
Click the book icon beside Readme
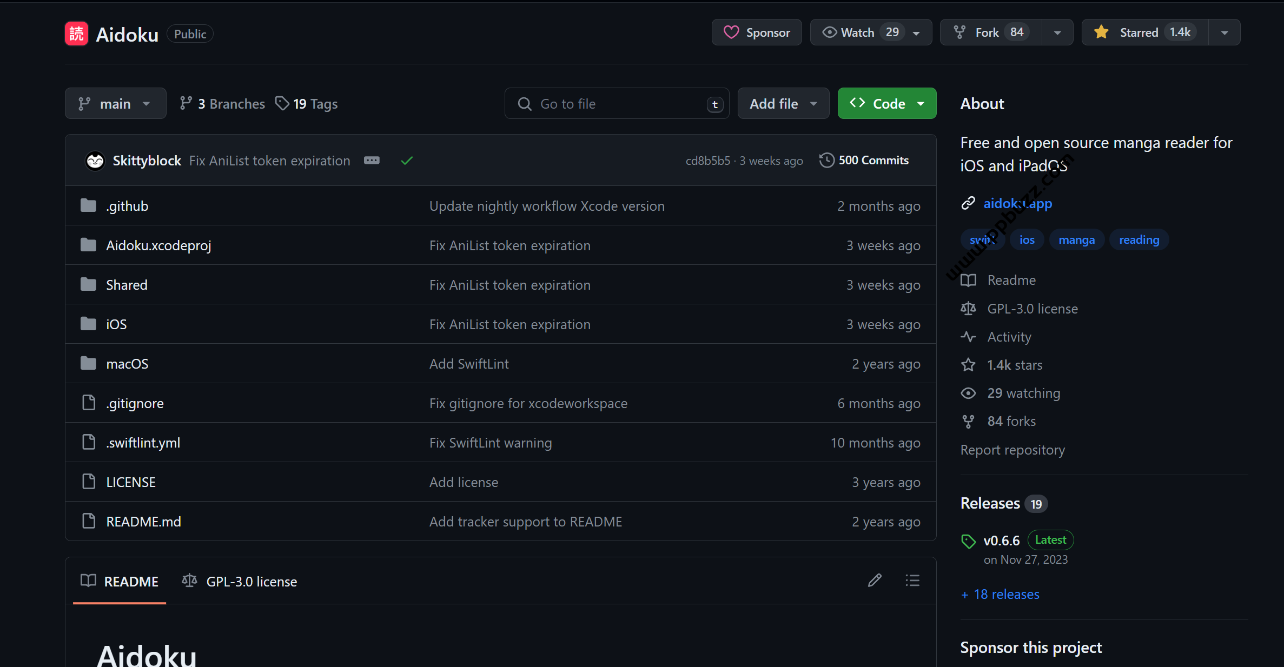(968, 280)
